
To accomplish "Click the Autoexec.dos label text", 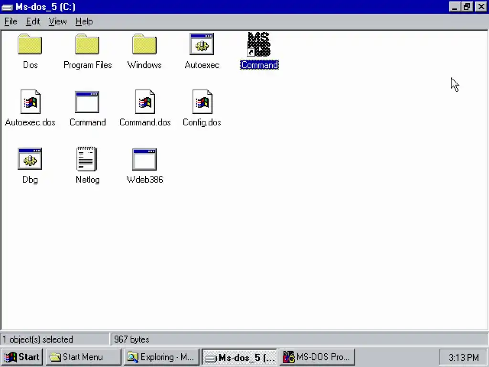I will 30,122.
